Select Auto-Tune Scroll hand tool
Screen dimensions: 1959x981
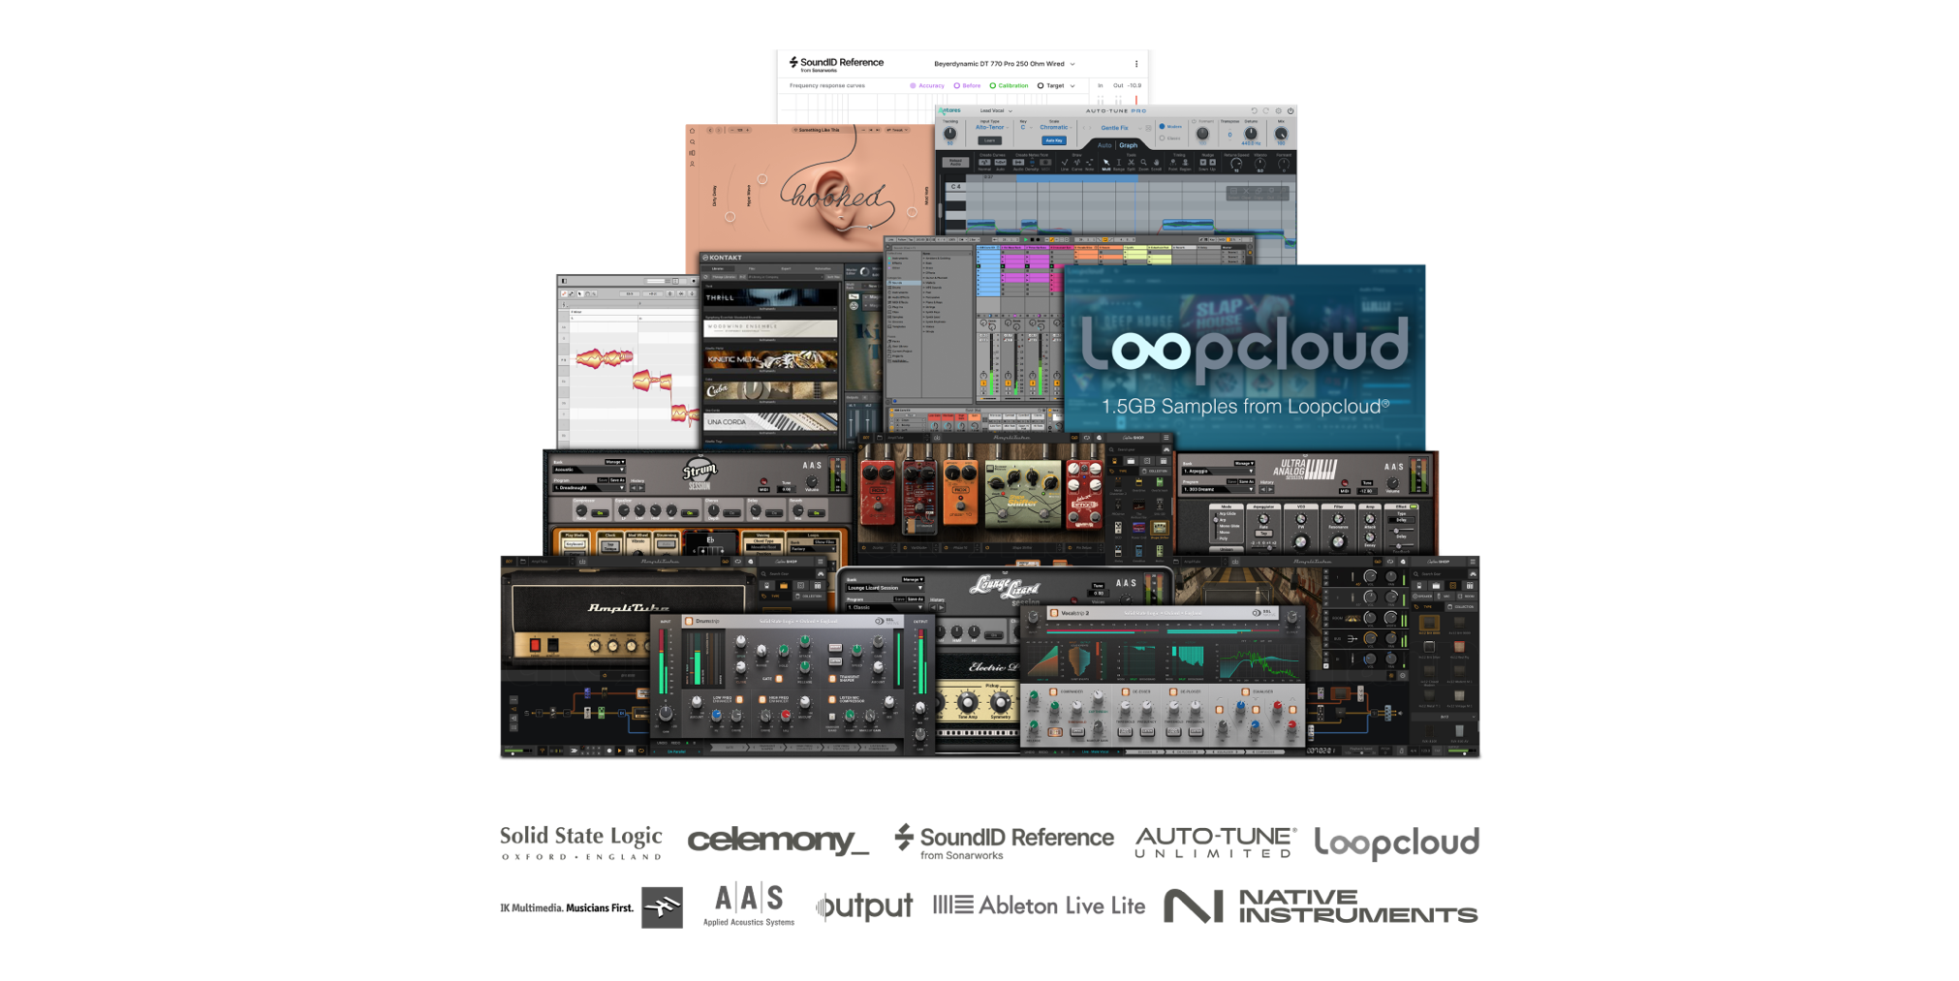click(x=1156, y=163)
